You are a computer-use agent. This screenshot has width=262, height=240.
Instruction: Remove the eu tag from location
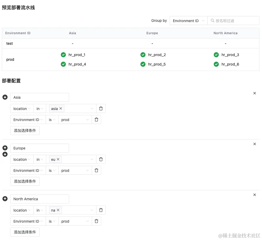58,159
